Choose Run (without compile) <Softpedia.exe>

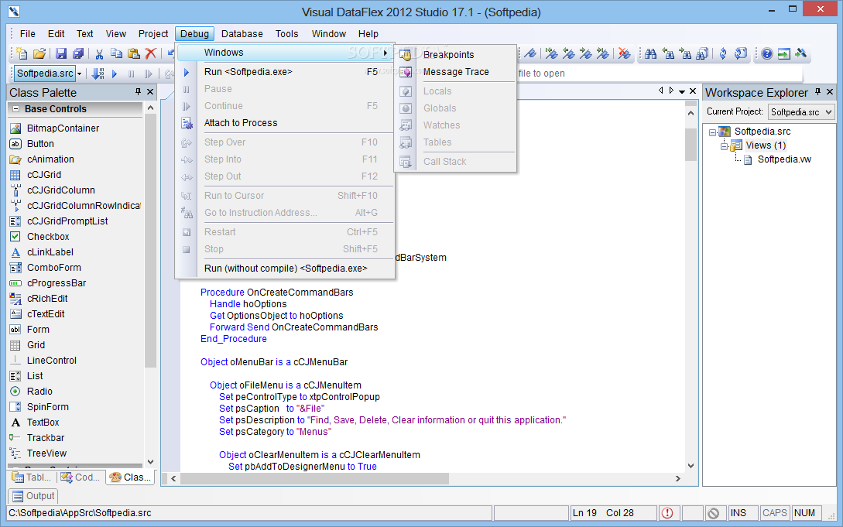(x=285, y=269)
